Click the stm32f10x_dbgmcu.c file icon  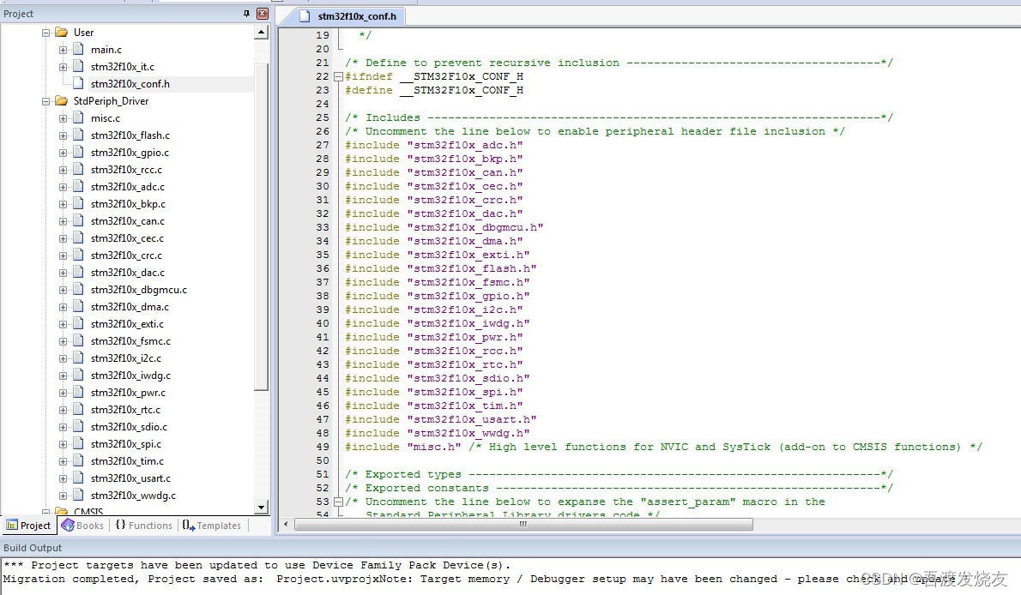click(x=78, y=289)
